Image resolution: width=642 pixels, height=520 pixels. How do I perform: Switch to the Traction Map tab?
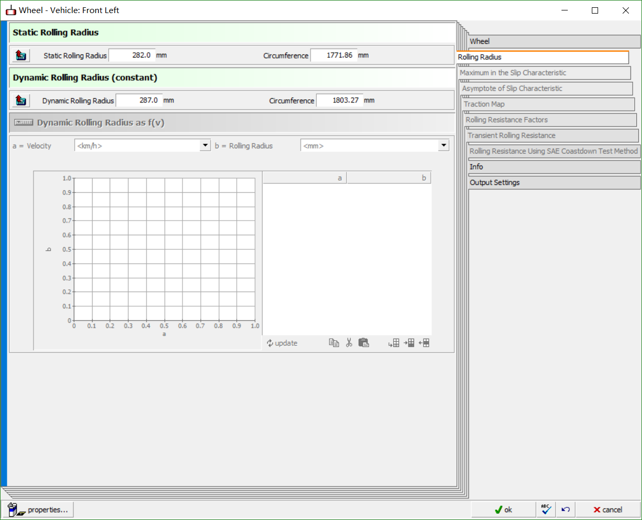484,104
